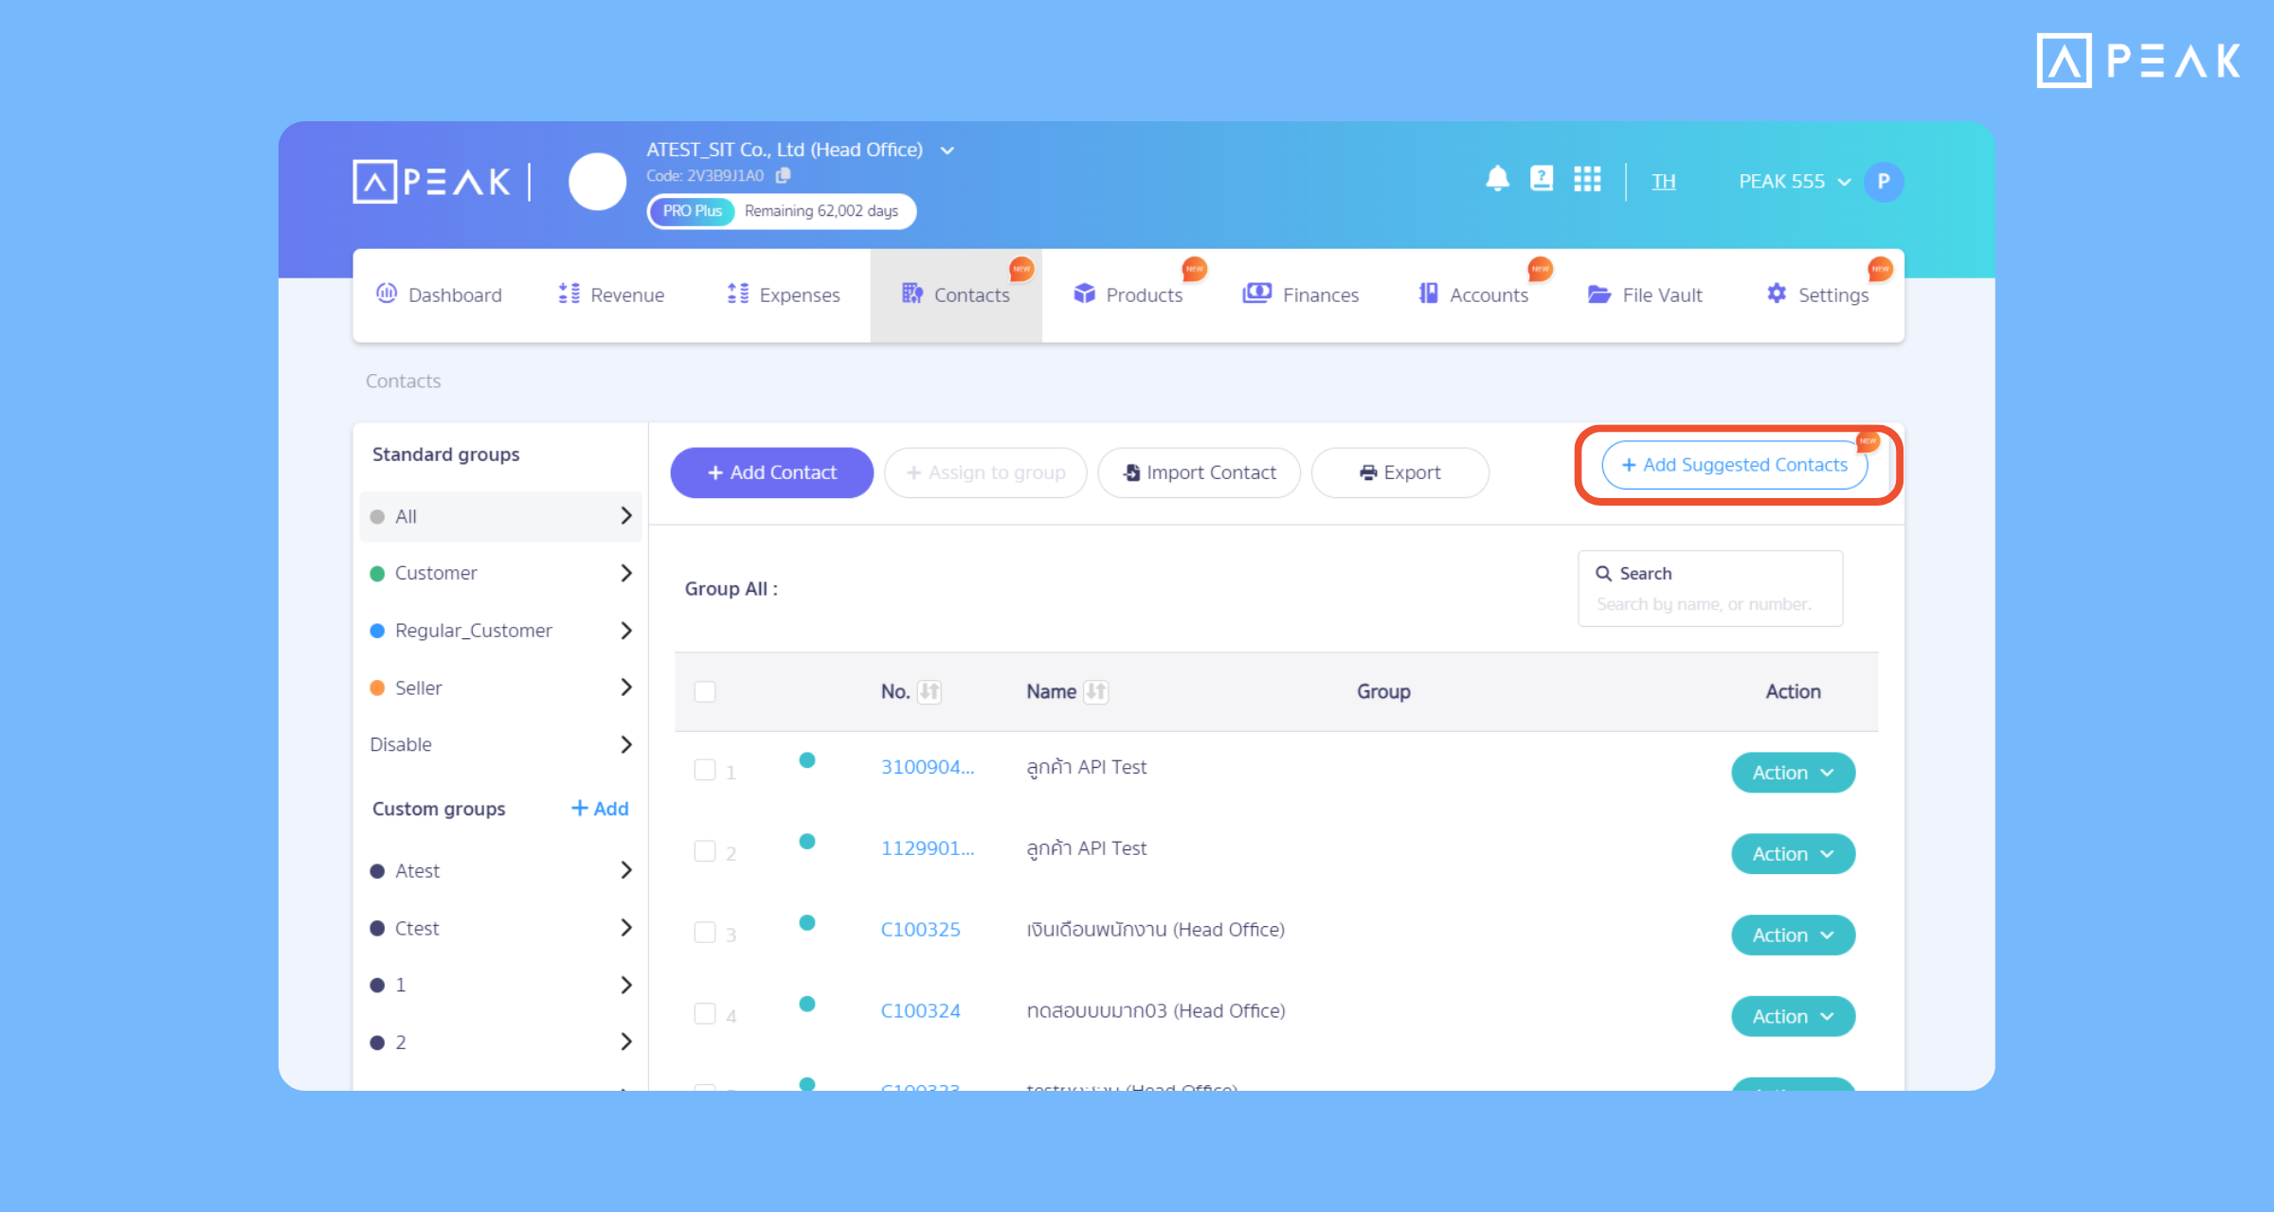
Task: Click the Import Contact button
Action: coord(1199,472)
